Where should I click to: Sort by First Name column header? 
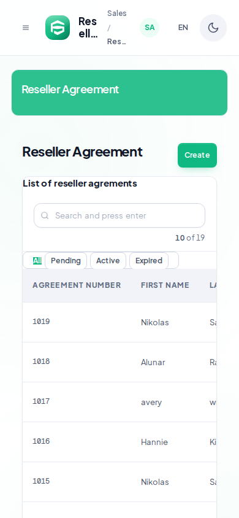click(165, 285)
